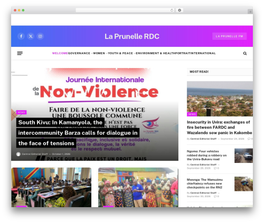The height and width of the screenshot is (223, 264).
Task: Click the search magnifier icon
Action: (x=245, y=53)
